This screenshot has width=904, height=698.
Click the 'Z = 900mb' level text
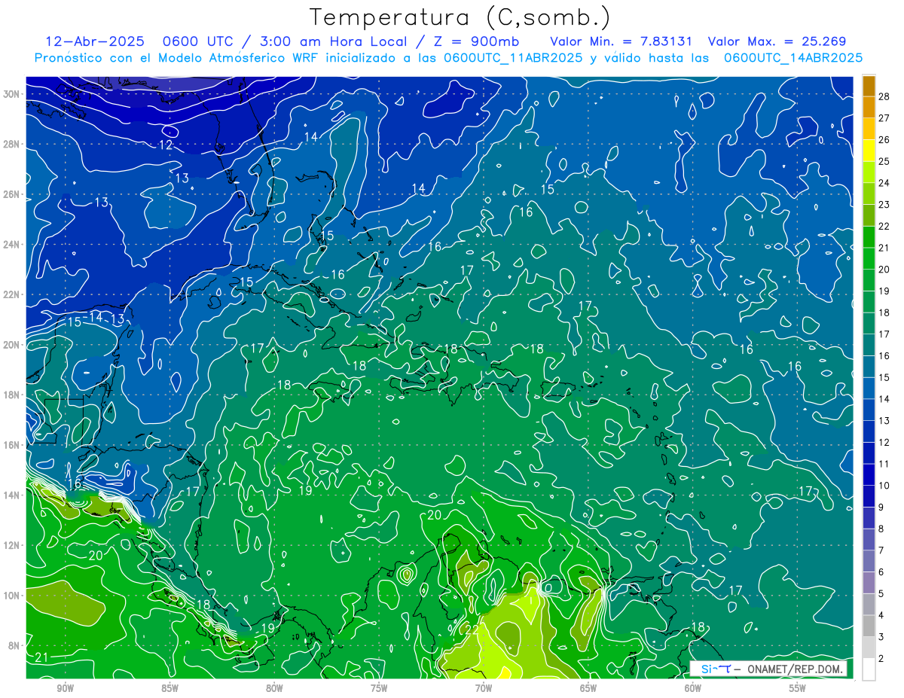point(475,41)
